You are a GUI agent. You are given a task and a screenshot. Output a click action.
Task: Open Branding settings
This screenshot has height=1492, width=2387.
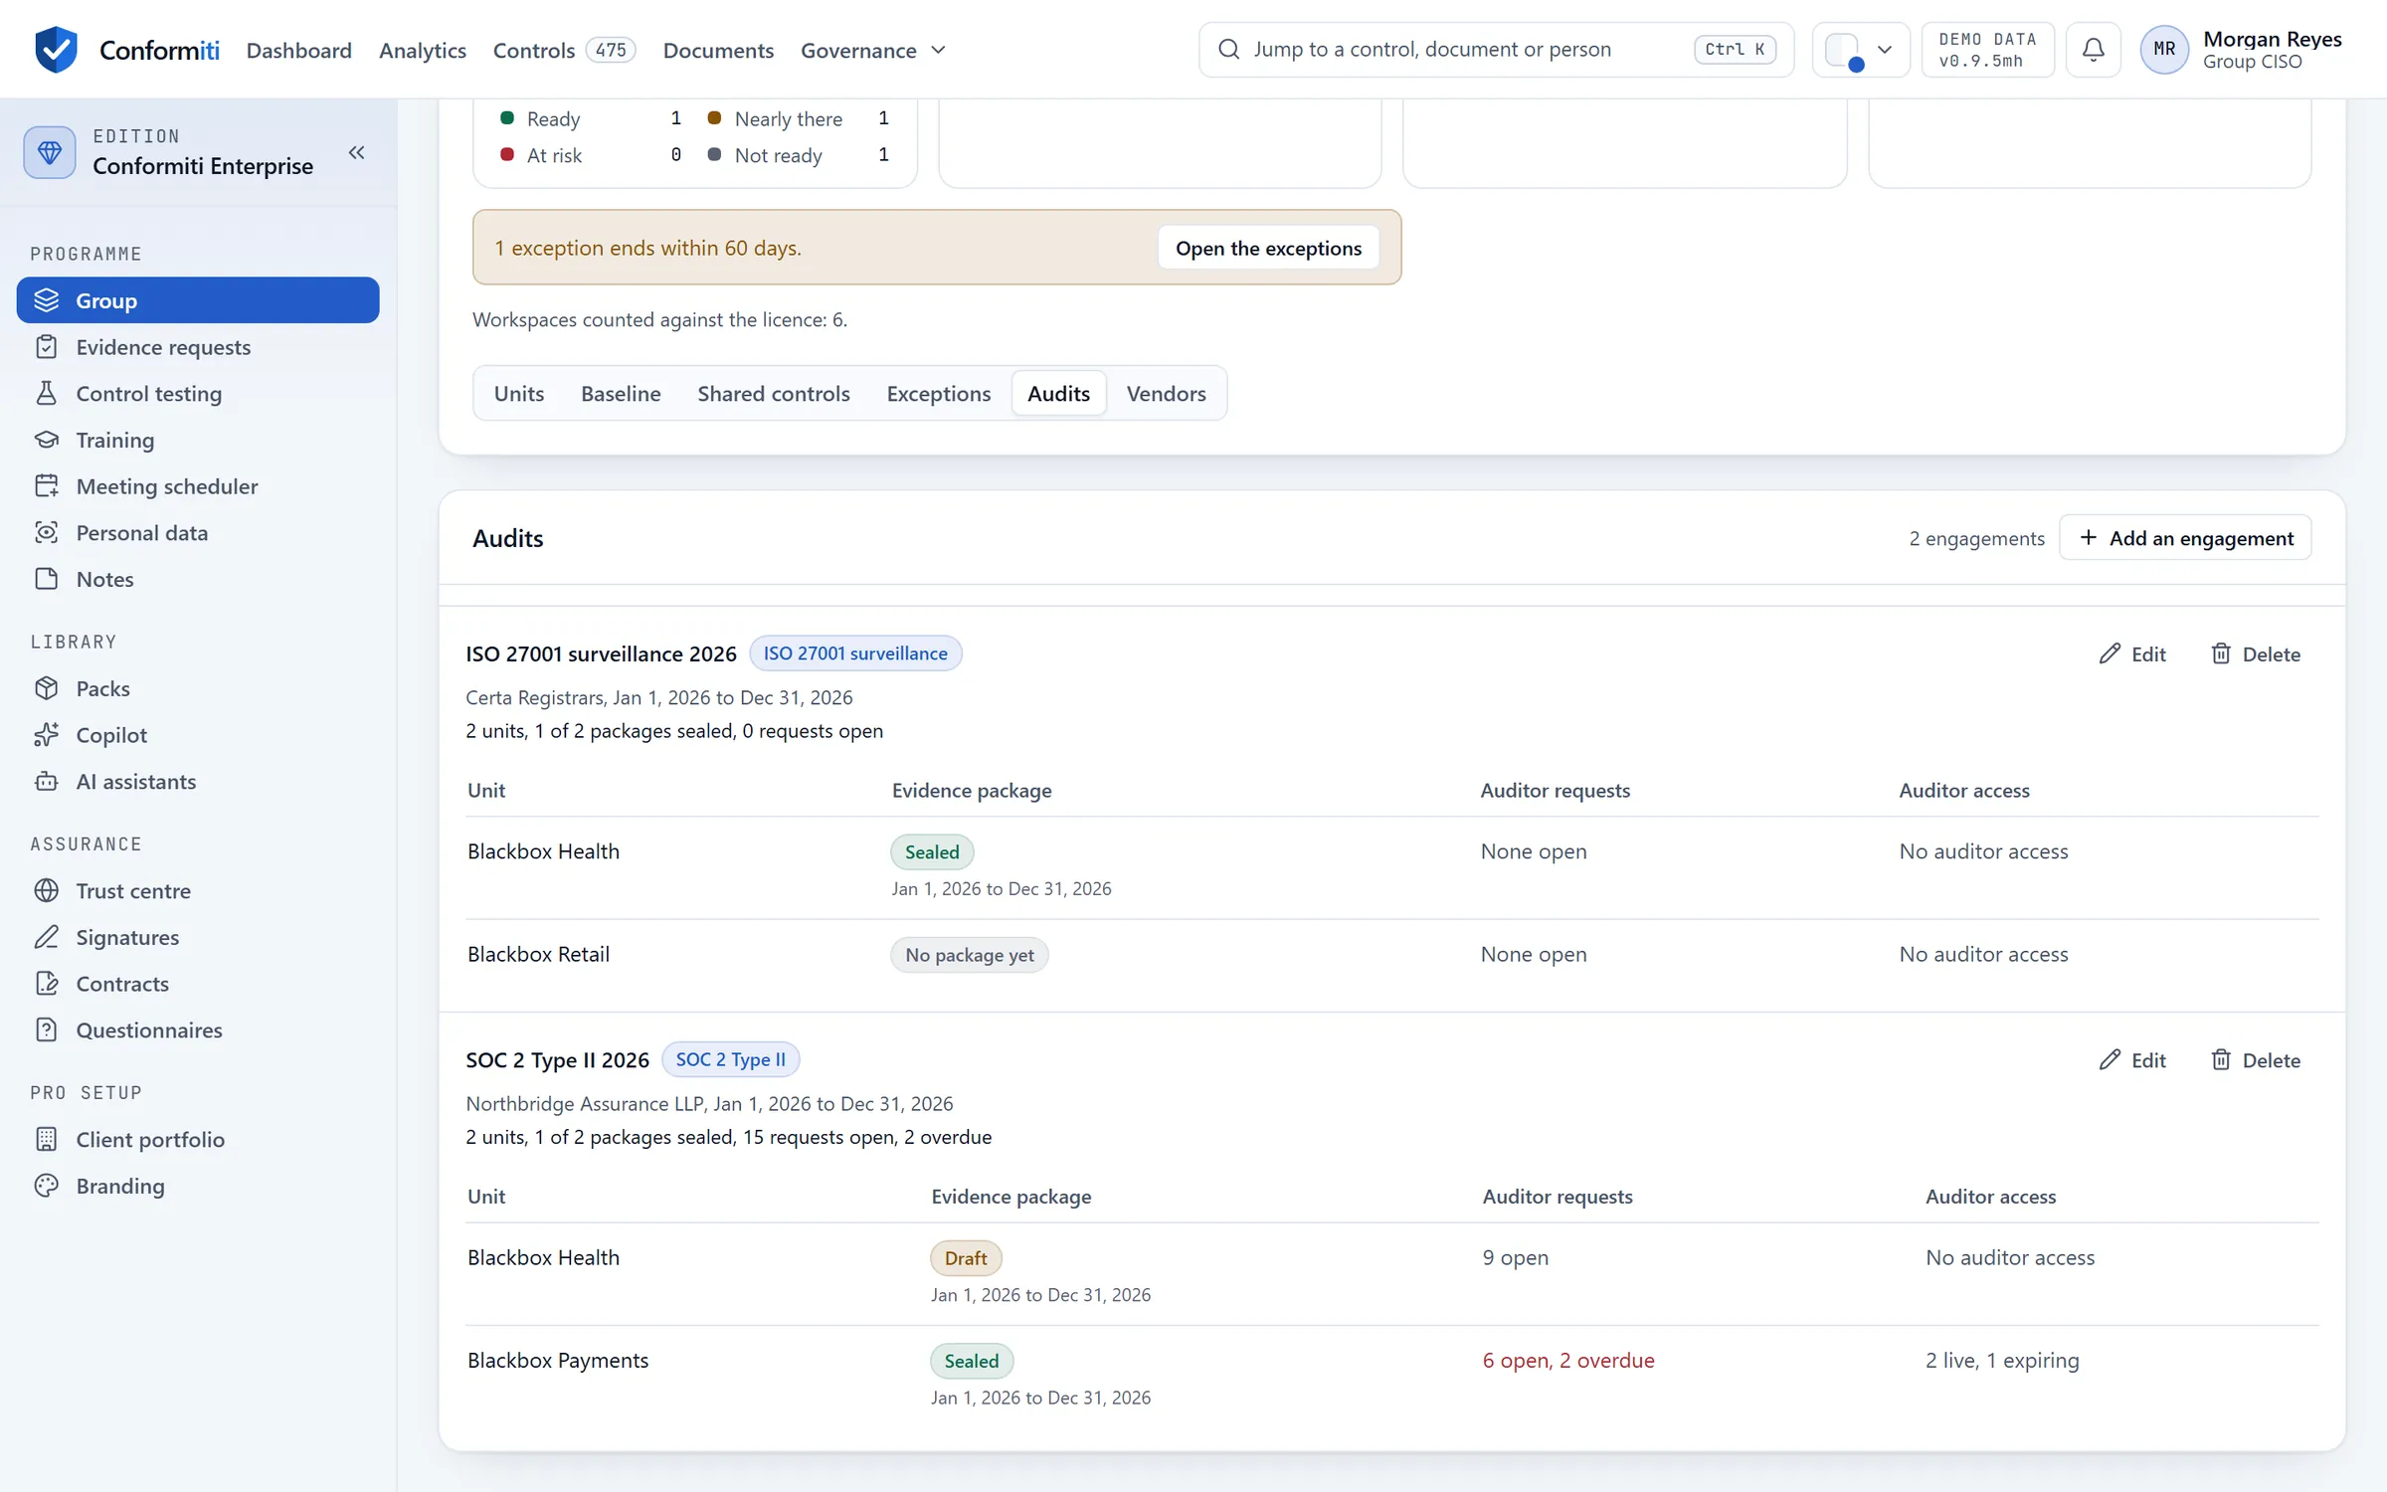click(x=198, y=1186)
